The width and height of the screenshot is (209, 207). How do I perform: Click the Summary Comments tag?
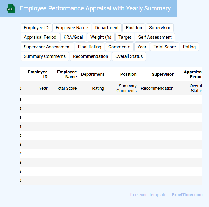[x=45, y=56]
